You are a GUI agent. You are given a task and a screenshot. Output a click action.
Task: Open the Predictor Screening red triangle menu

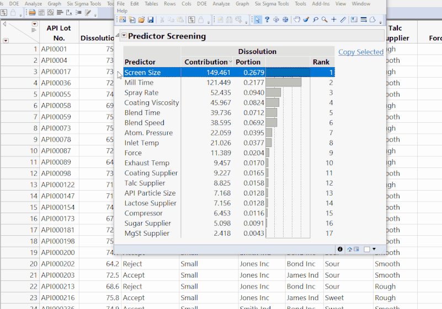point(124,36)
